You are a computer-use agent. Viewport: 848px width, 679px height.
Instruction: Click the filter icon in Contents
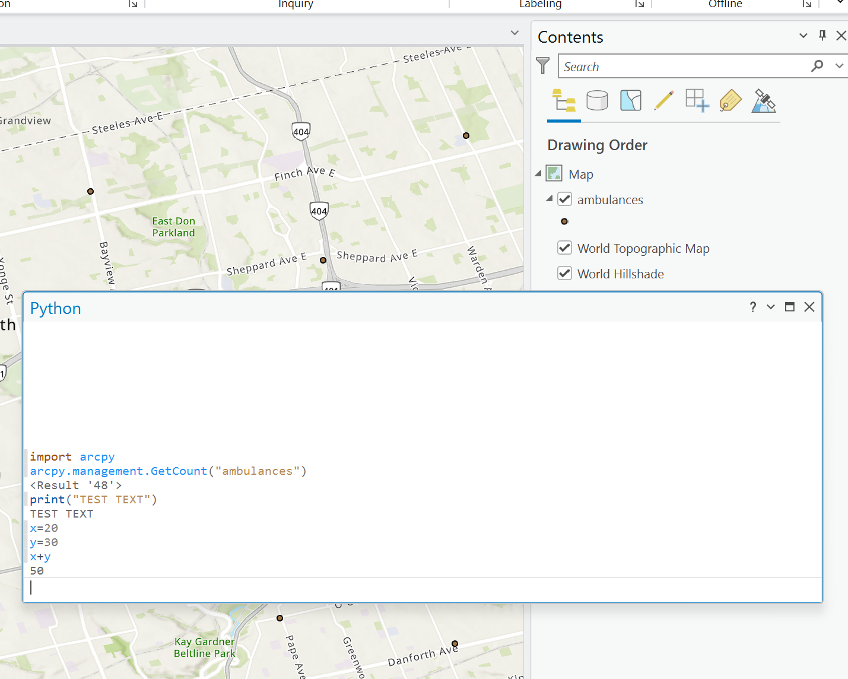[542, 65]
